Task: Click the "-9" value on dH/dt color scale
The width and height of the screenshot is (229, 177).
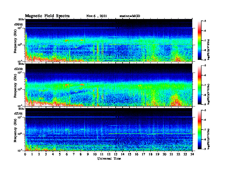Action: coord(204,60)
